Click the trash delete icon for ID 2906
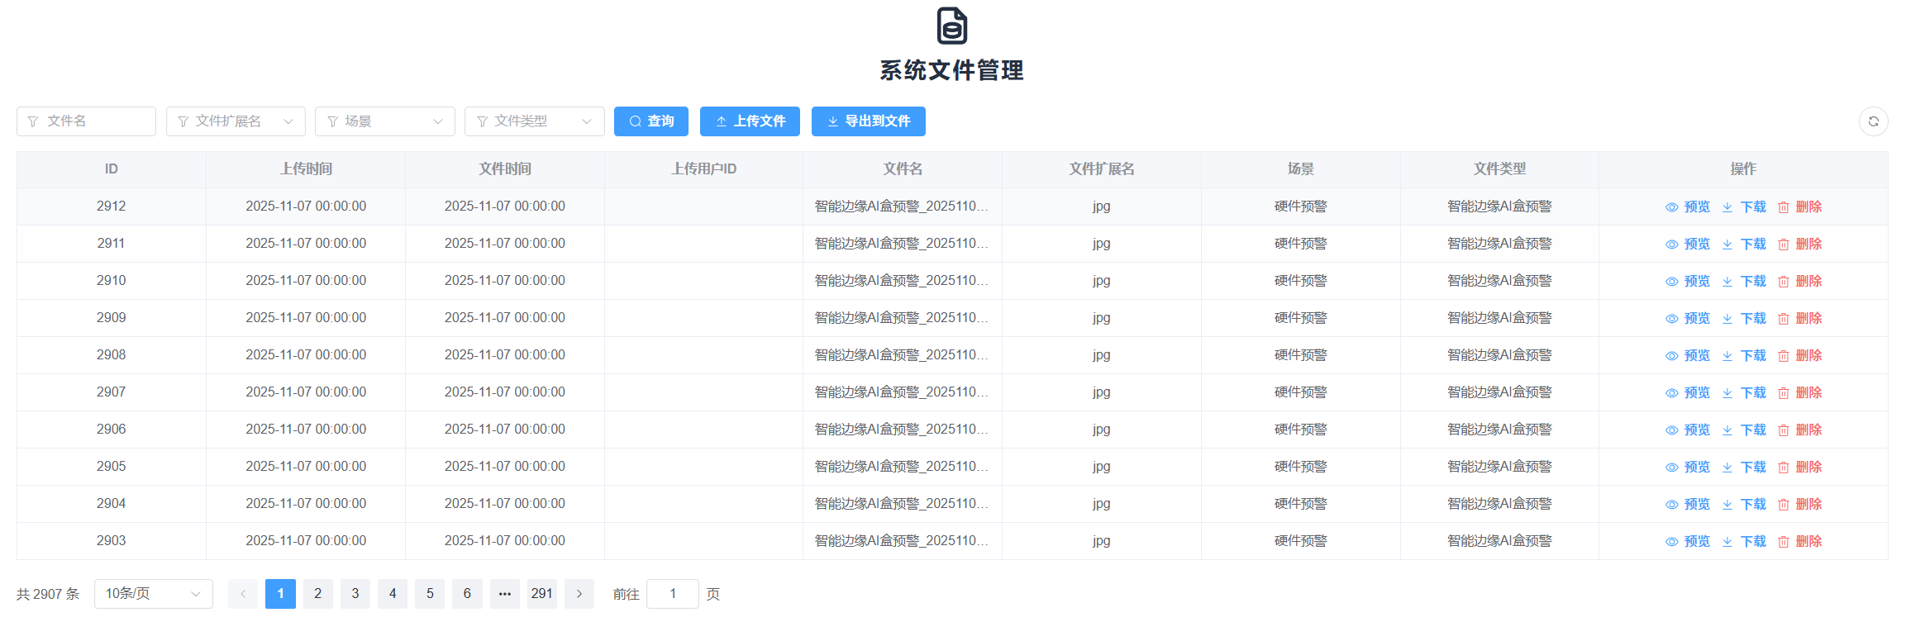Image resolution: width=1906 pixels, height=622 pixels. (1784, 430)
